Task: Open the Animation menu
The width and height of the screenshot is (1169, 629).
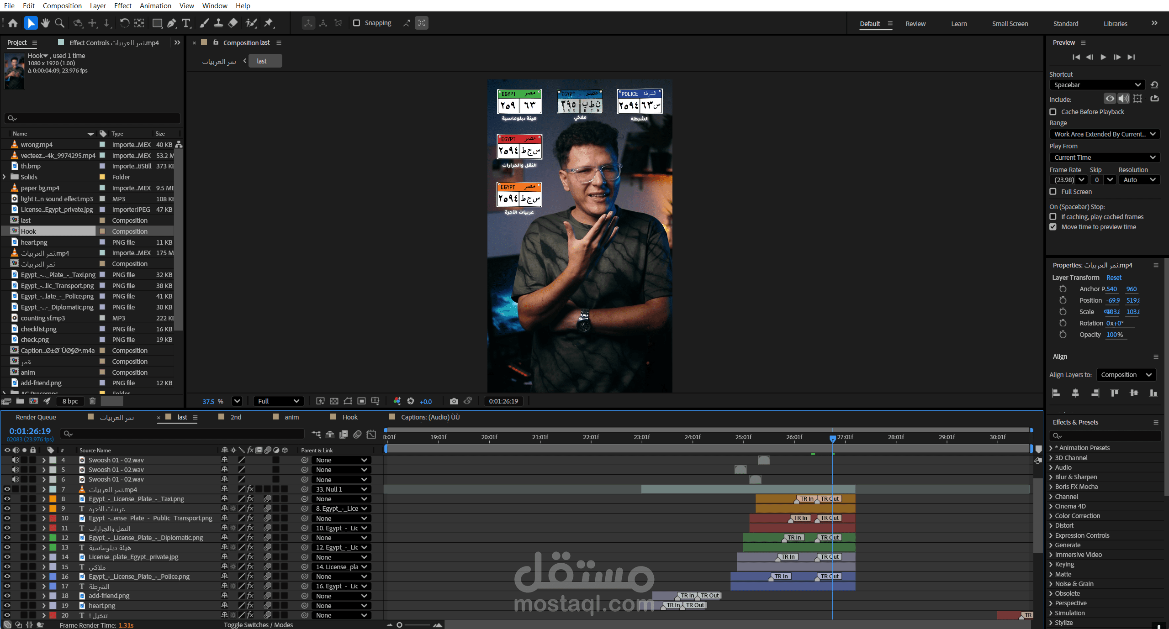Action: (x=155, y=5)
